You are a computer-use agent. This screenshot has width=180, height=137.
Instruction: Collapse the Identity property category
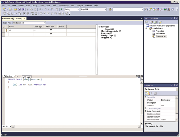pos(145,97)
